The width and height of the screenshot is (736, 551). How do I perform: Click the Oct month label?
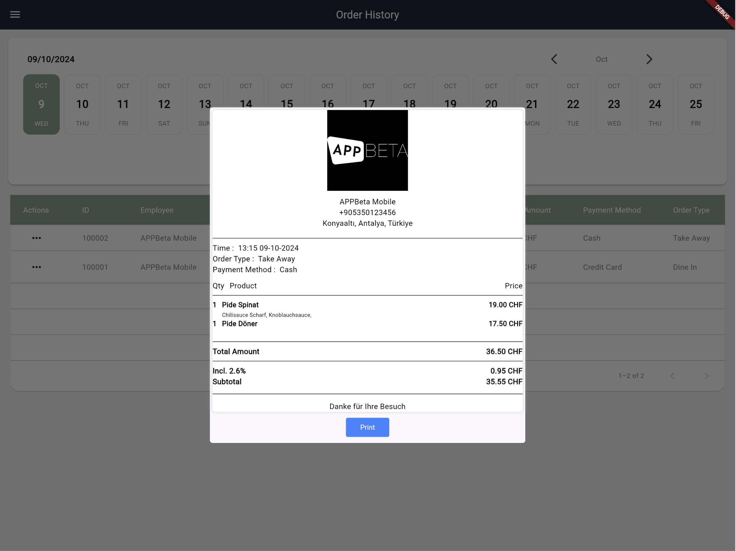(x=601, y=59)
